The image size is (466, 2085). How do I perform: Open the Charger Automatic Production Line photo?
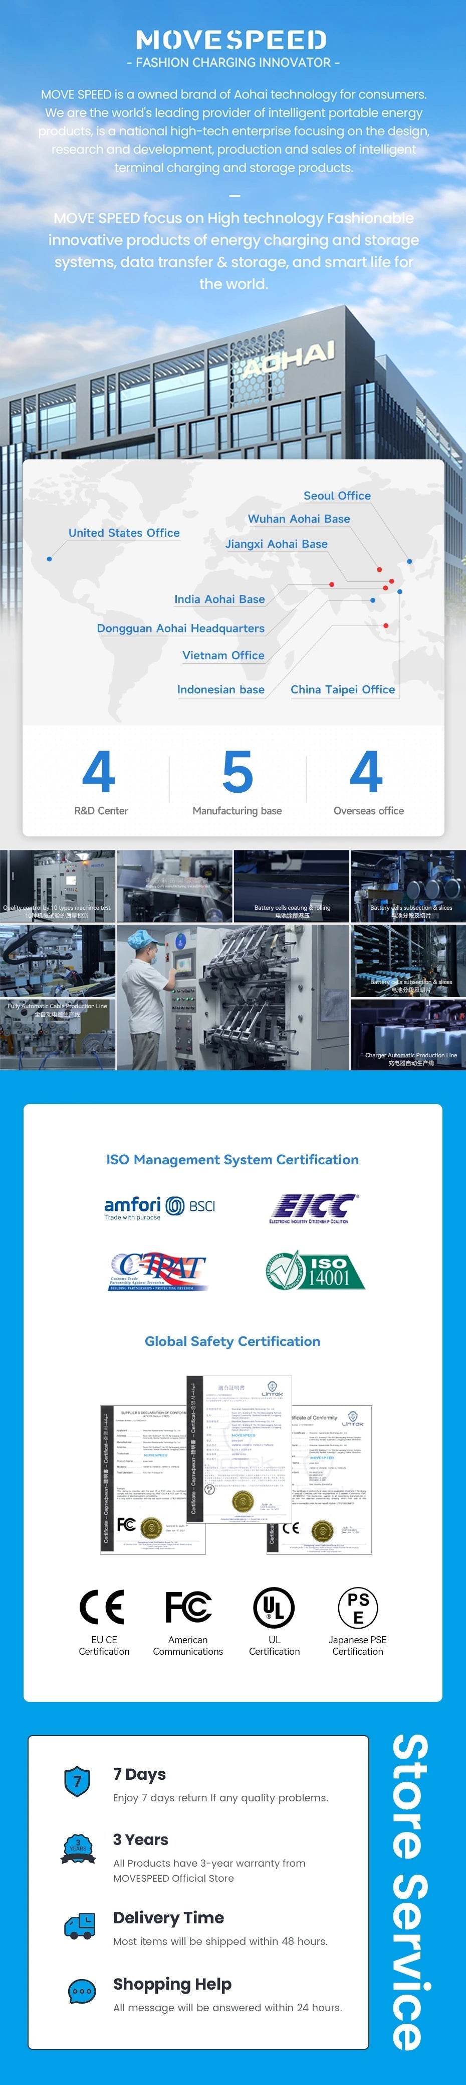409,1035
